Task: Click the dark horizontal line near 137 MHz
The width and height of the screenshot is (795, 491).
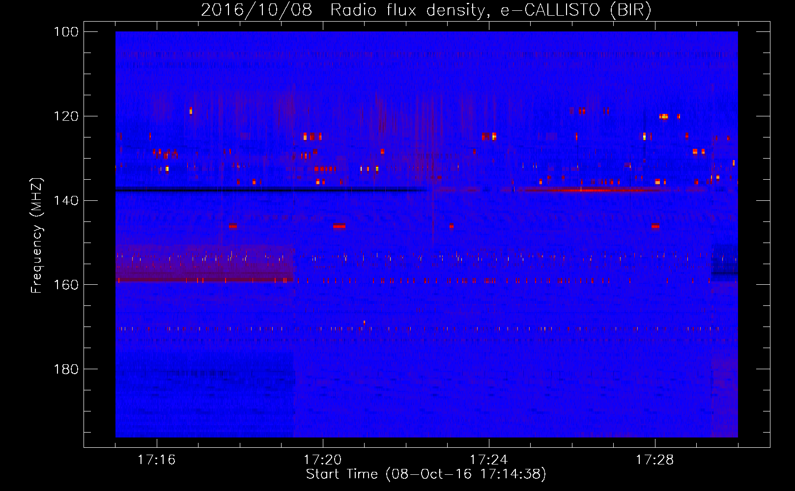Action: pos(271,190)
